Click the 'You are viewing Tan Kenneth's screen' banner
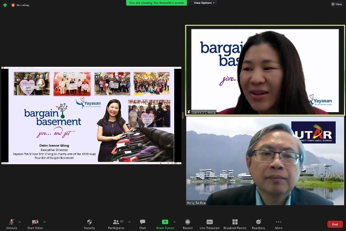This screenshot has width=346, height=231. 156,3
